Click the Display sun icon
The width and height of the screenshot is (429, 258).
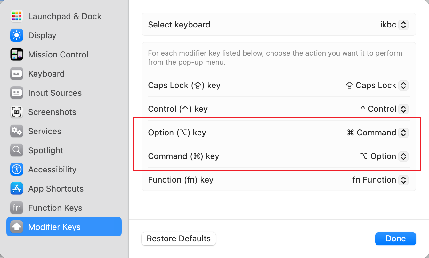tap(16, 35)
